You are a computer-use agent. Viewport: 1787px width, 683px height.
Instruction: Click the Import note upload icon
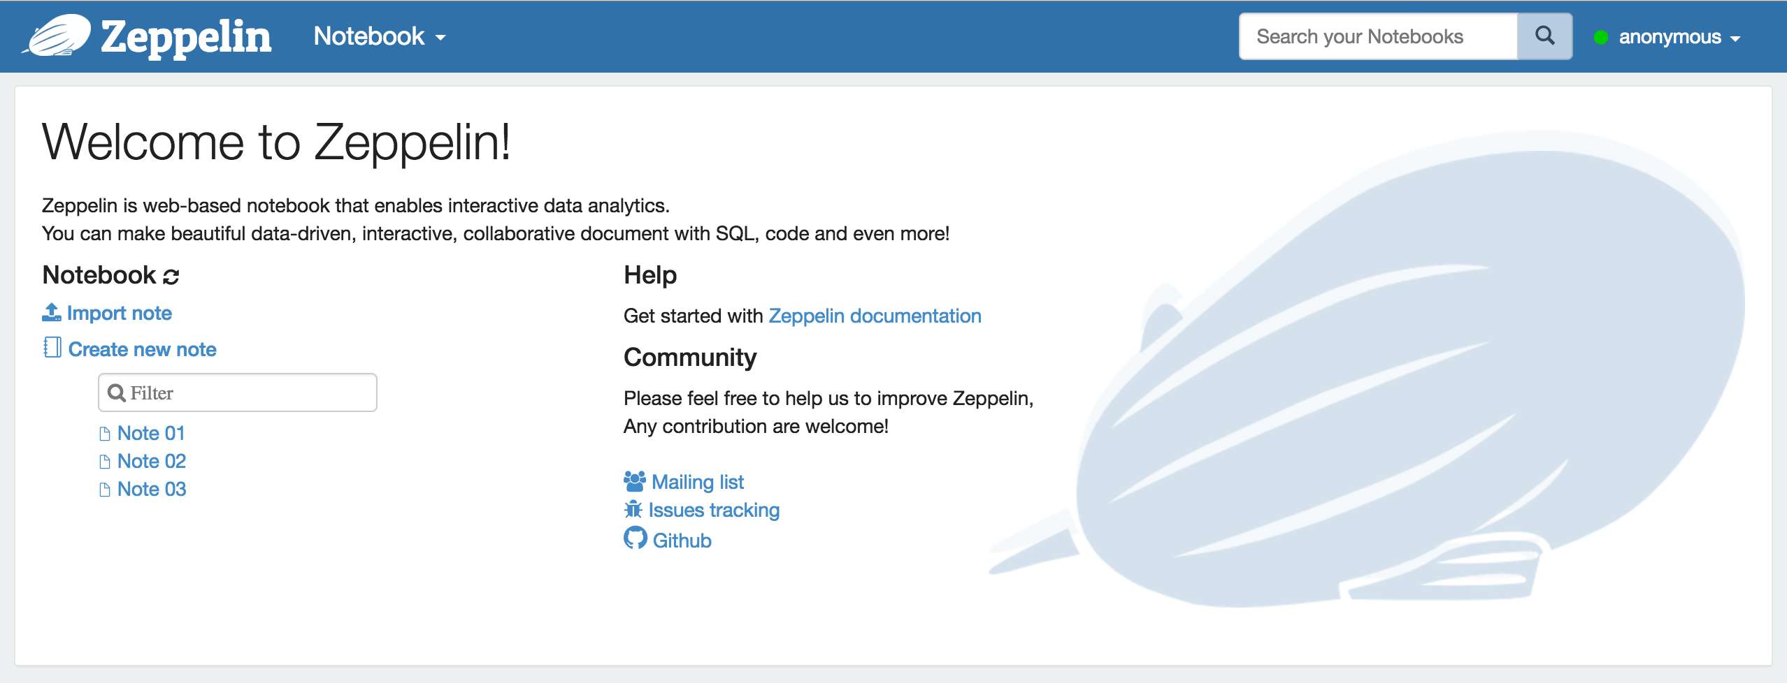52,312
